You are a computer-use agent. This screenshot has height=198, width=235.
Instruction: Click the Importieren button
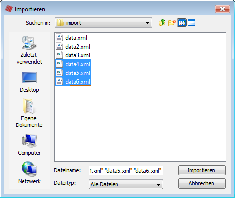point(202,170)
